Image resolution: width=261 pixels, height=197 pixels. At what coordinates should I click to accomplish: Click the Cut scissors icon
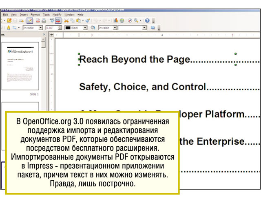coord(66,20)
